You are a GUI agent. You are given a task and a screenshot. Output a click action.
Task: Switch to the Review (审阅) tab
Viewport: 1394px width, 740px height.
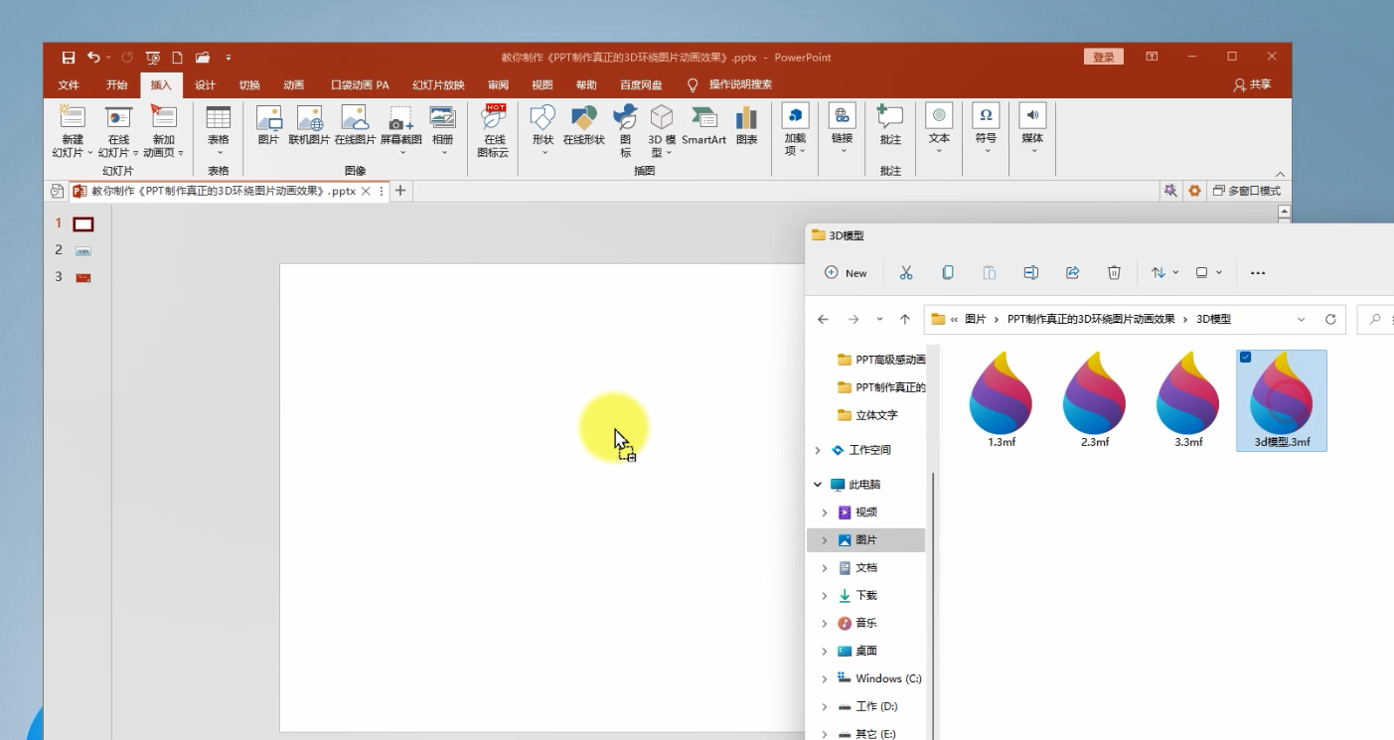pos(499,85)
